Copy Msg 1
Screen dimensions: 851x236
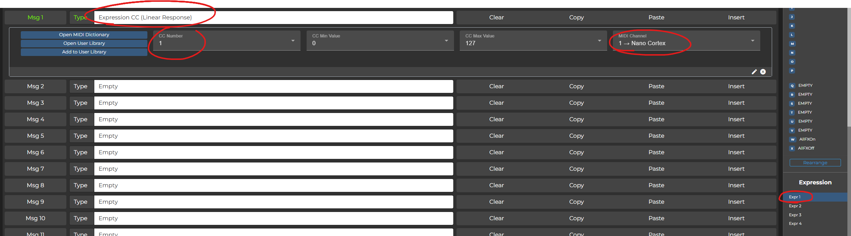576,18
